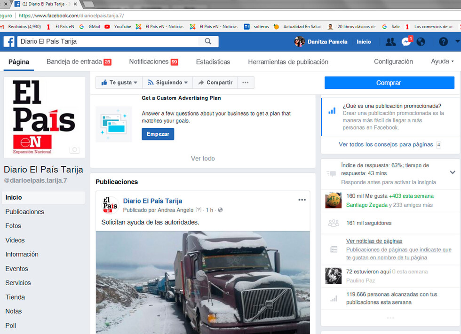Viewport: 461px width, 334px height.
Task: Click Diario El País Tarija post author link
Action: pyautogui.click(x=152, y=201)
